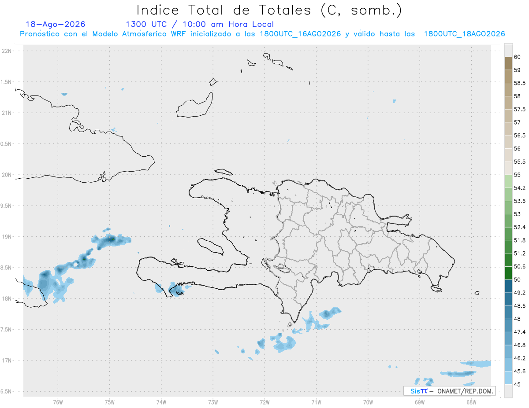Pick the dark green swatch between 50 and 50.6
Screen dimensions: 529x408
click(x=508, y=273)
